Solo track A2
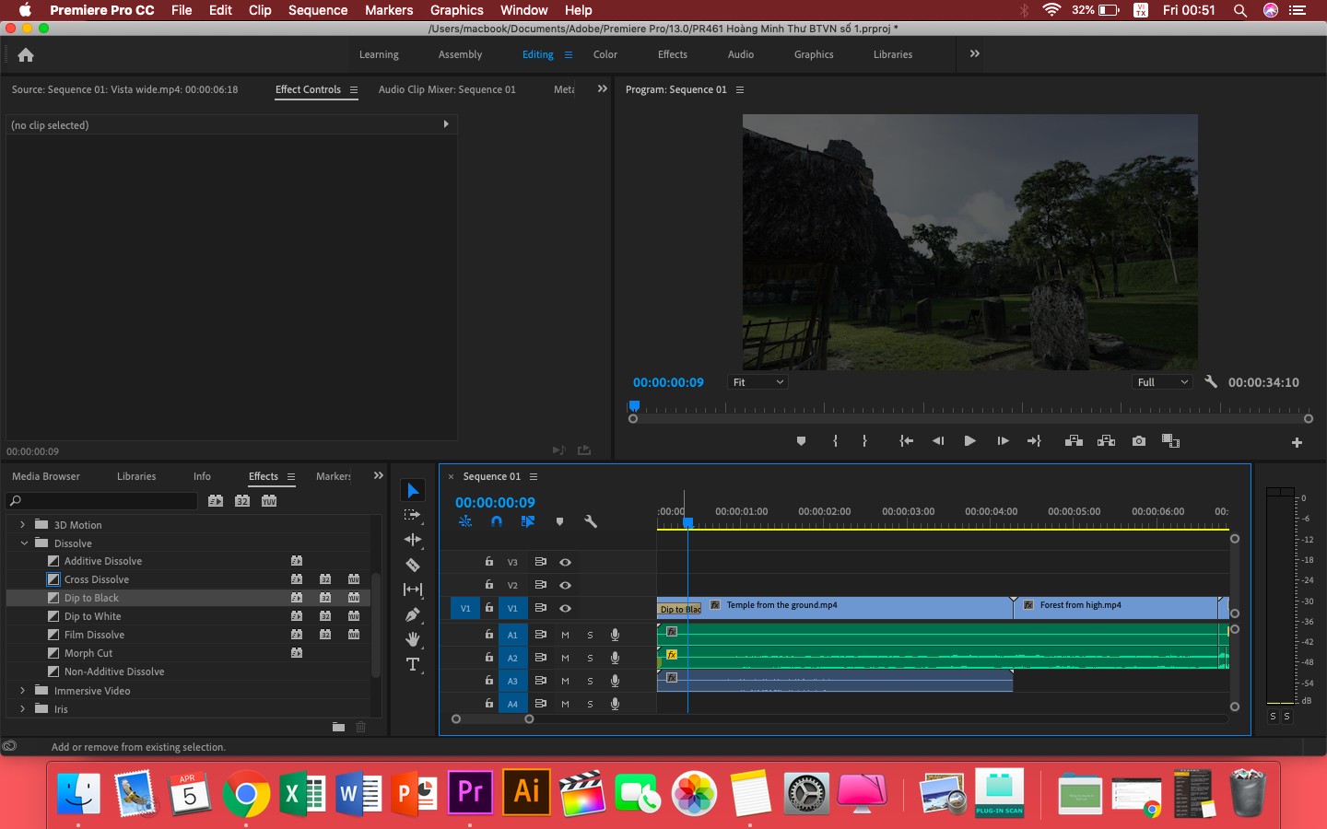Screen dimensions: 1327x829 590,658
